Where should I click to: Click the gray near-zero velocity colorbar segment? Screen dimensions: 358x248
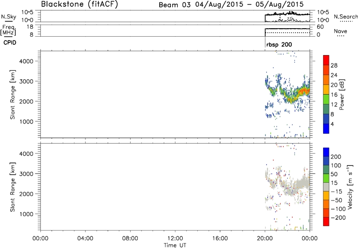326,187
